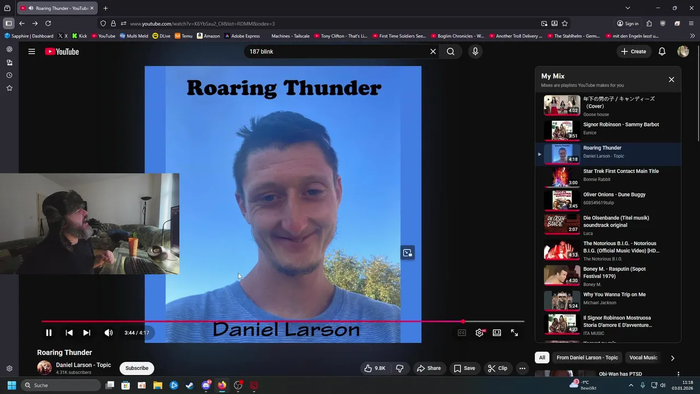Open the YouTube hamburger guide menu
The image size is (700, 394).
click(x=32, y=51)
